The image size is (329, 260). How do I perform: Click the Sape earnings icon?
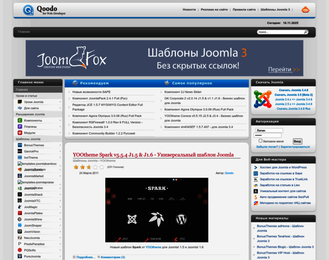[255, 173]
